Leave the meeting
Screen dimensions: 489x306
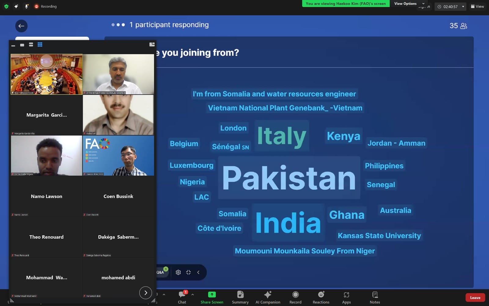point(475,298)
